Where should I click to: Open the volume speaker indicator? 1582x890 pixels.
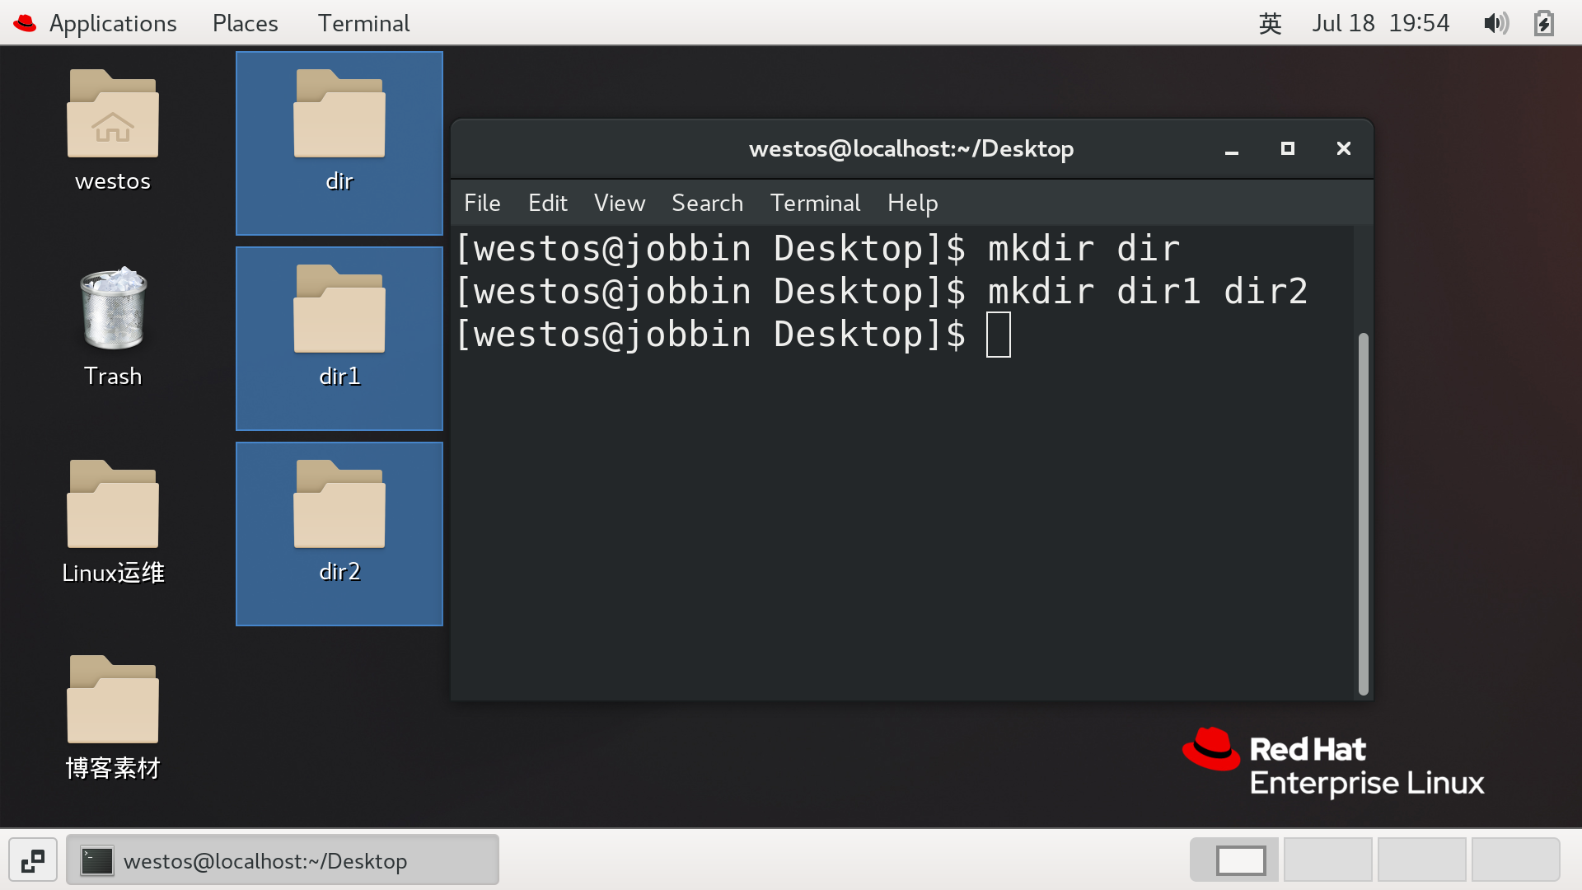click(1496, 23)
